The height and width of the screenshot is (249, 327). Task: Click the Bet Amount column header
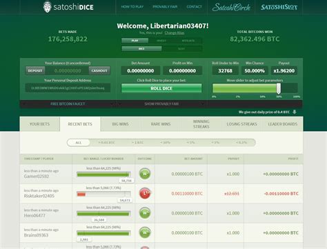click(193, 159)
